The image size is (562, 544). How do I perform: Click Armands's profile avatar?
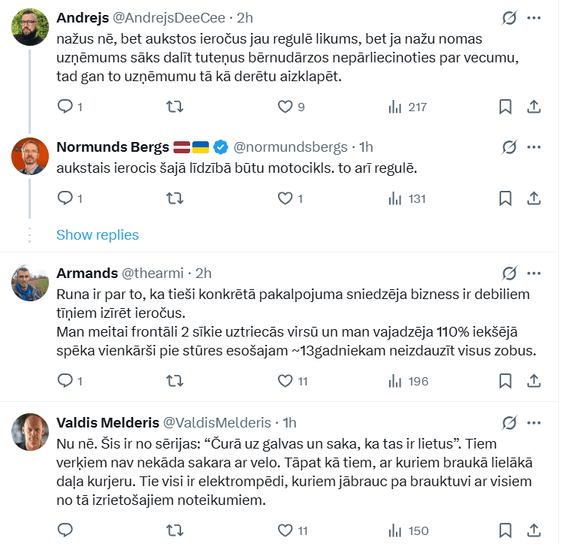(31, 283)
